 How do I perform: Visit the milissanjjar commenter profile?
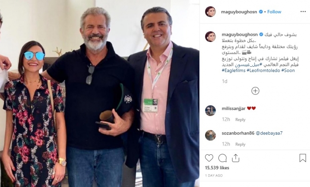(233, 108)
